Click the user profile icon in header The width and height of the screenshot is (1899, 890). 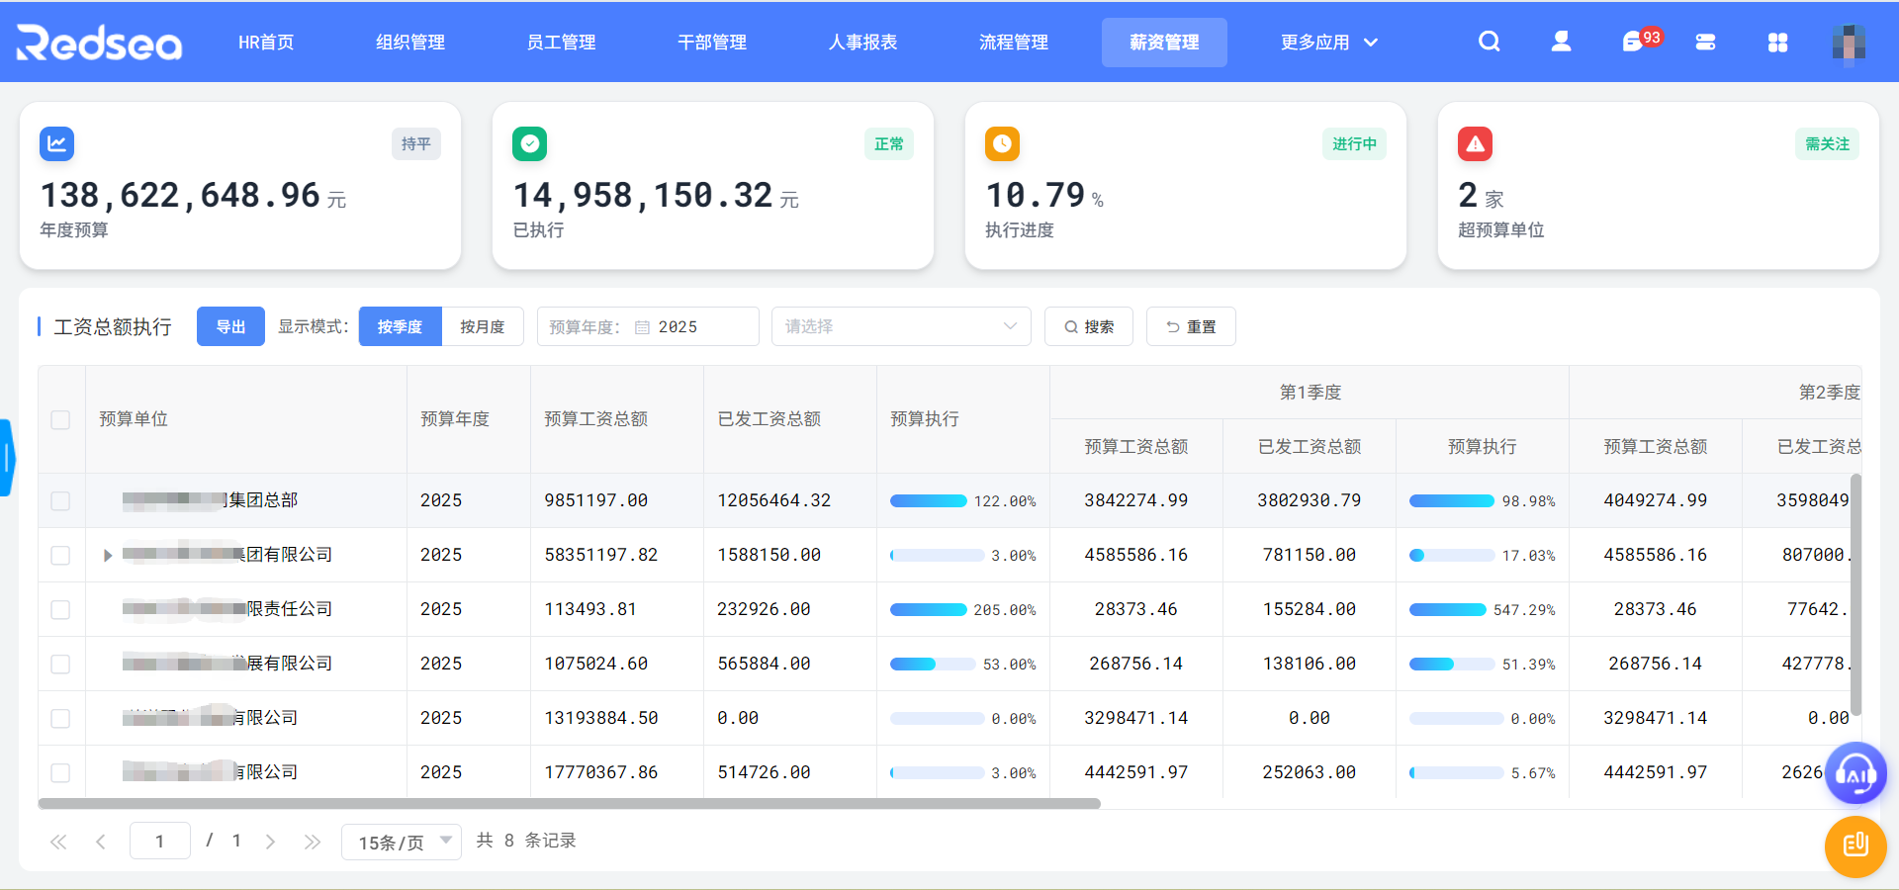tap(1561, 42)
